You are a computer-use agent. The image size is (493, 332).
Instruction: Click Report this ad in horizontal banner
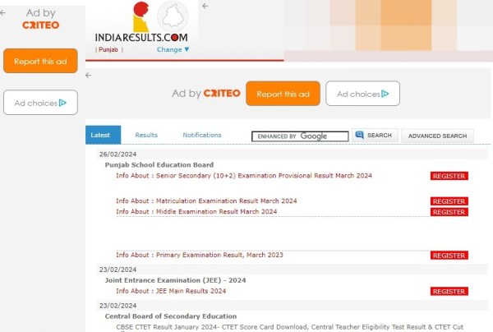tap(283, 94)
